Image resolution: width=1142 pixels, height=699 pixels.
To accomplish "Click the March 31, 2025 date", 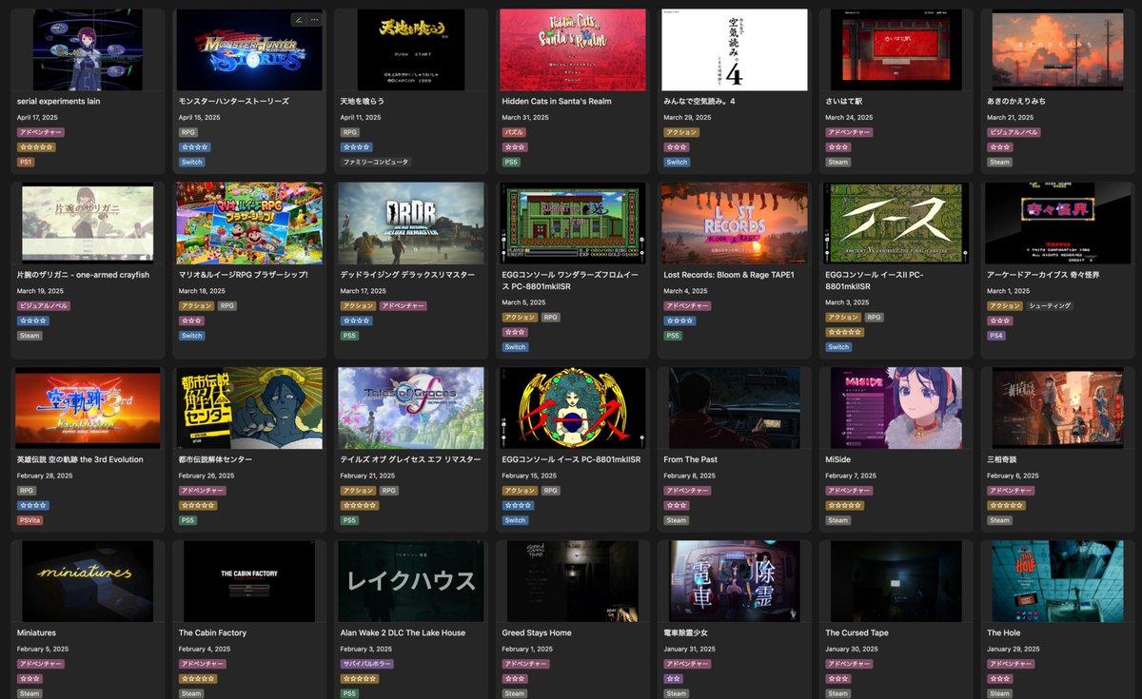I will pyautogui.click(x=524, y=117).
